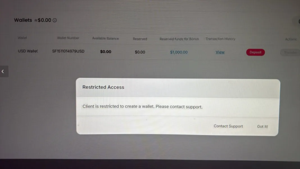The image size is (300, 169).
Task: Click the Transaction History column header
Action: point(220,39)
